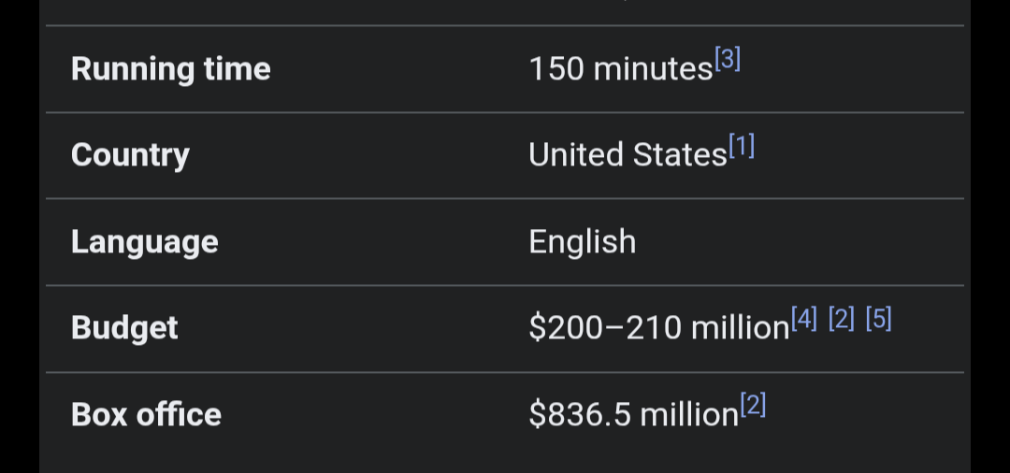Click the word minutes in Running time value
This screenshot has width=1010, height=473.
pos(653,69)
